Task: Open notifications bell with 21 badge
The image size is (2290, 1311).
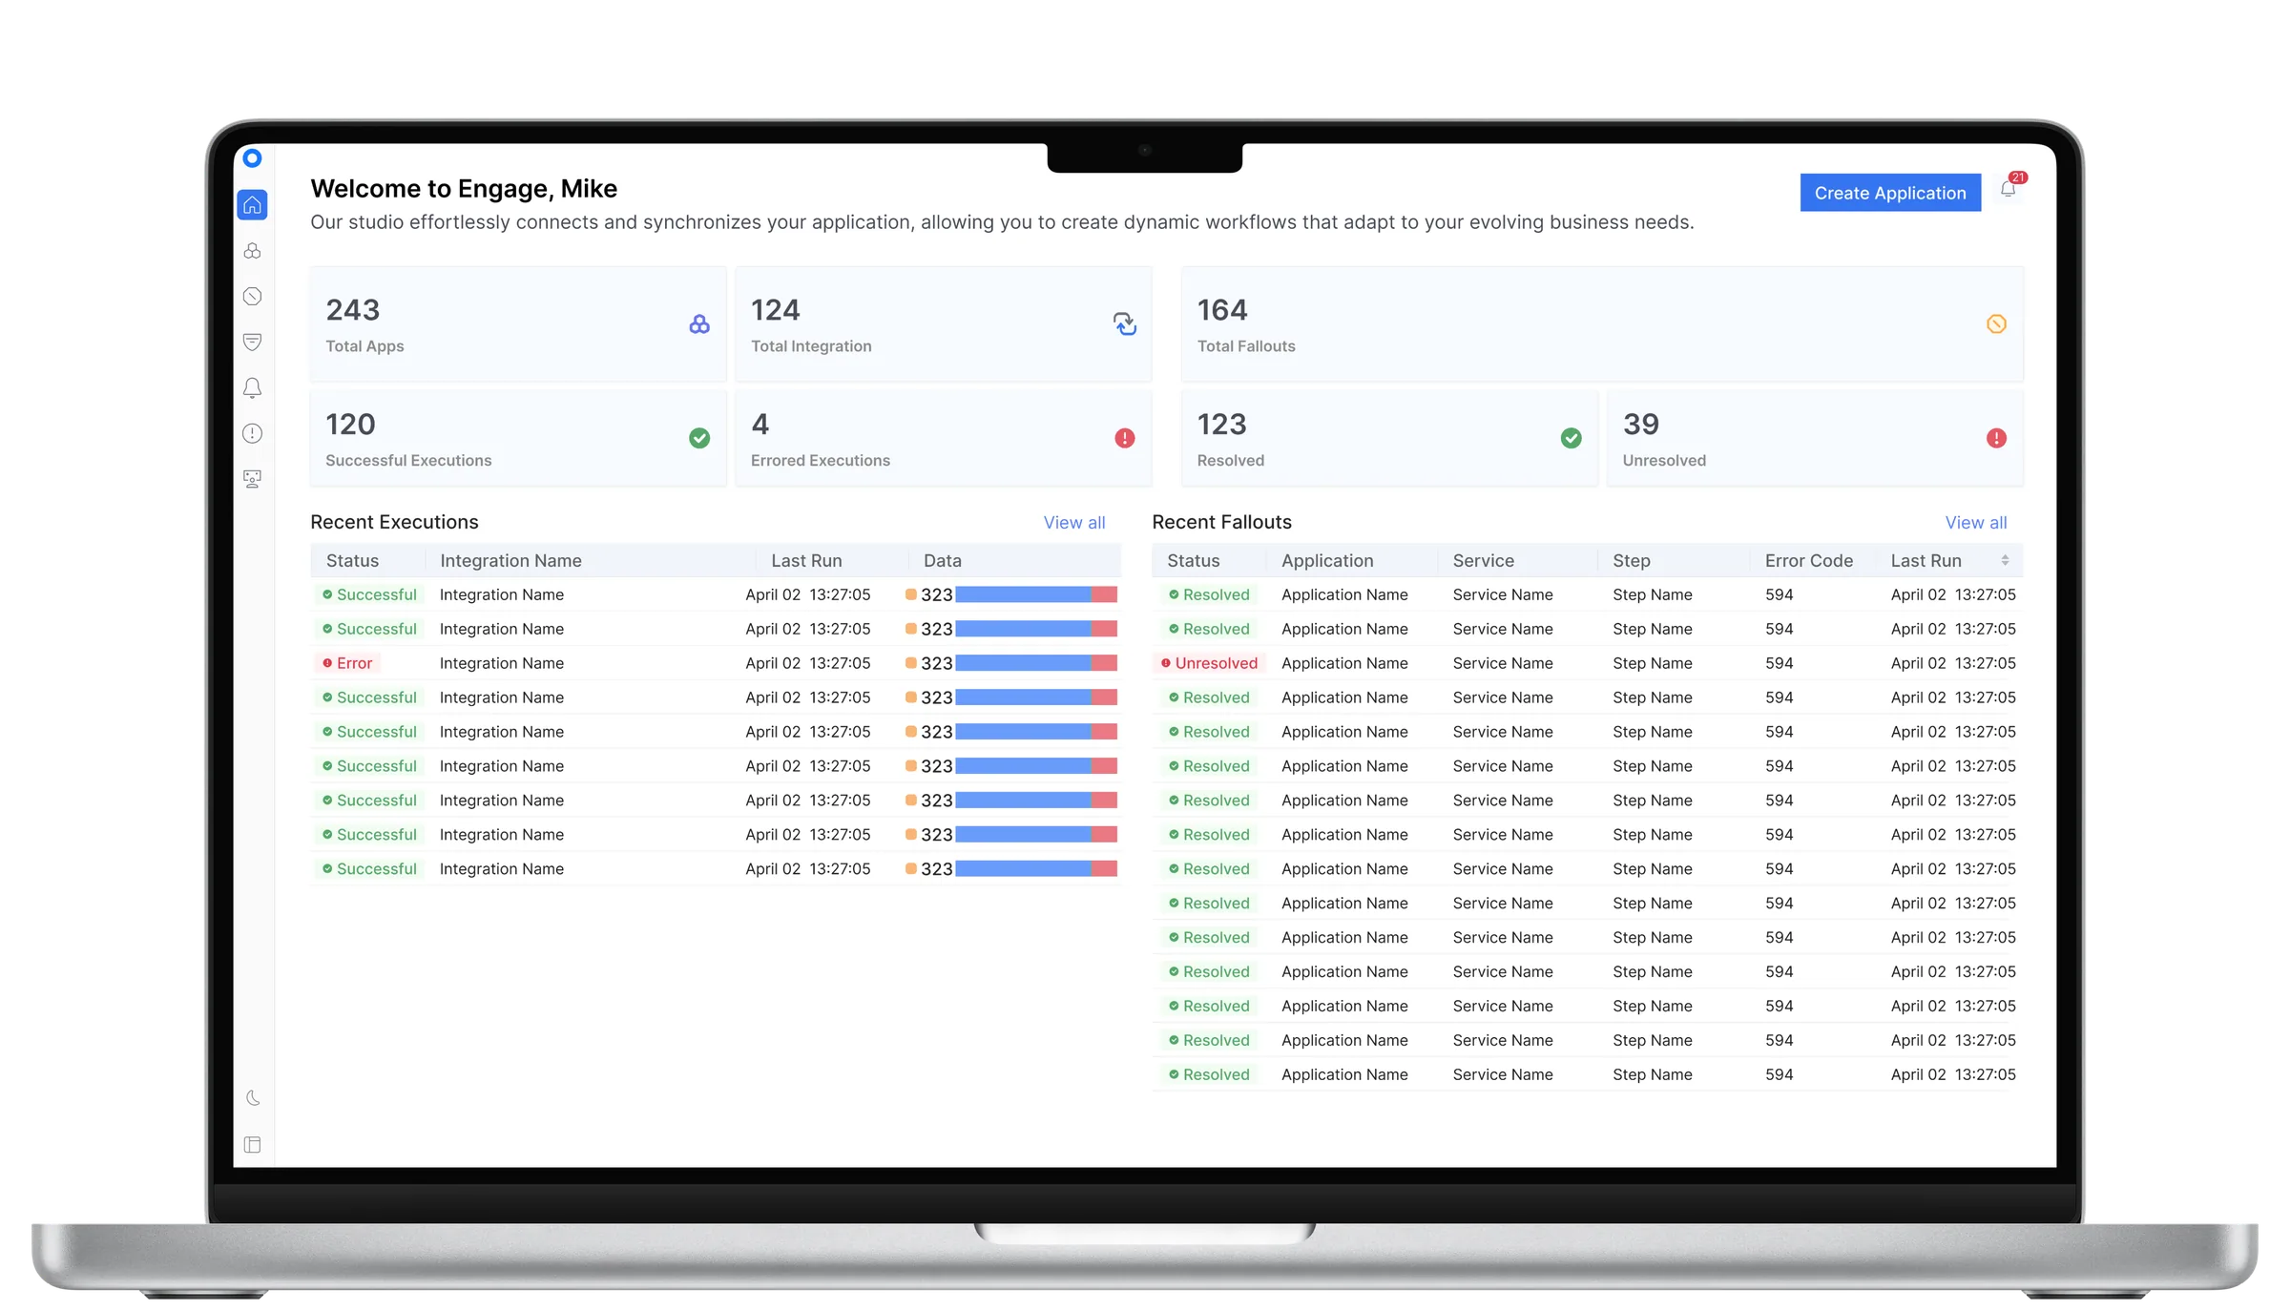Action: [x=2009, y=189]
